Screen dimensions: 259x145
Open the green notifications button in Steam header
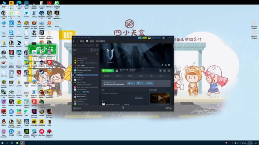click(x=145, y=38)
